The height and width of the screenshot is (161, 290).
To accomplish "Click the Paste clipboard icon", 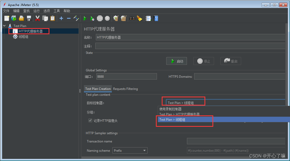I will point(53,18).
